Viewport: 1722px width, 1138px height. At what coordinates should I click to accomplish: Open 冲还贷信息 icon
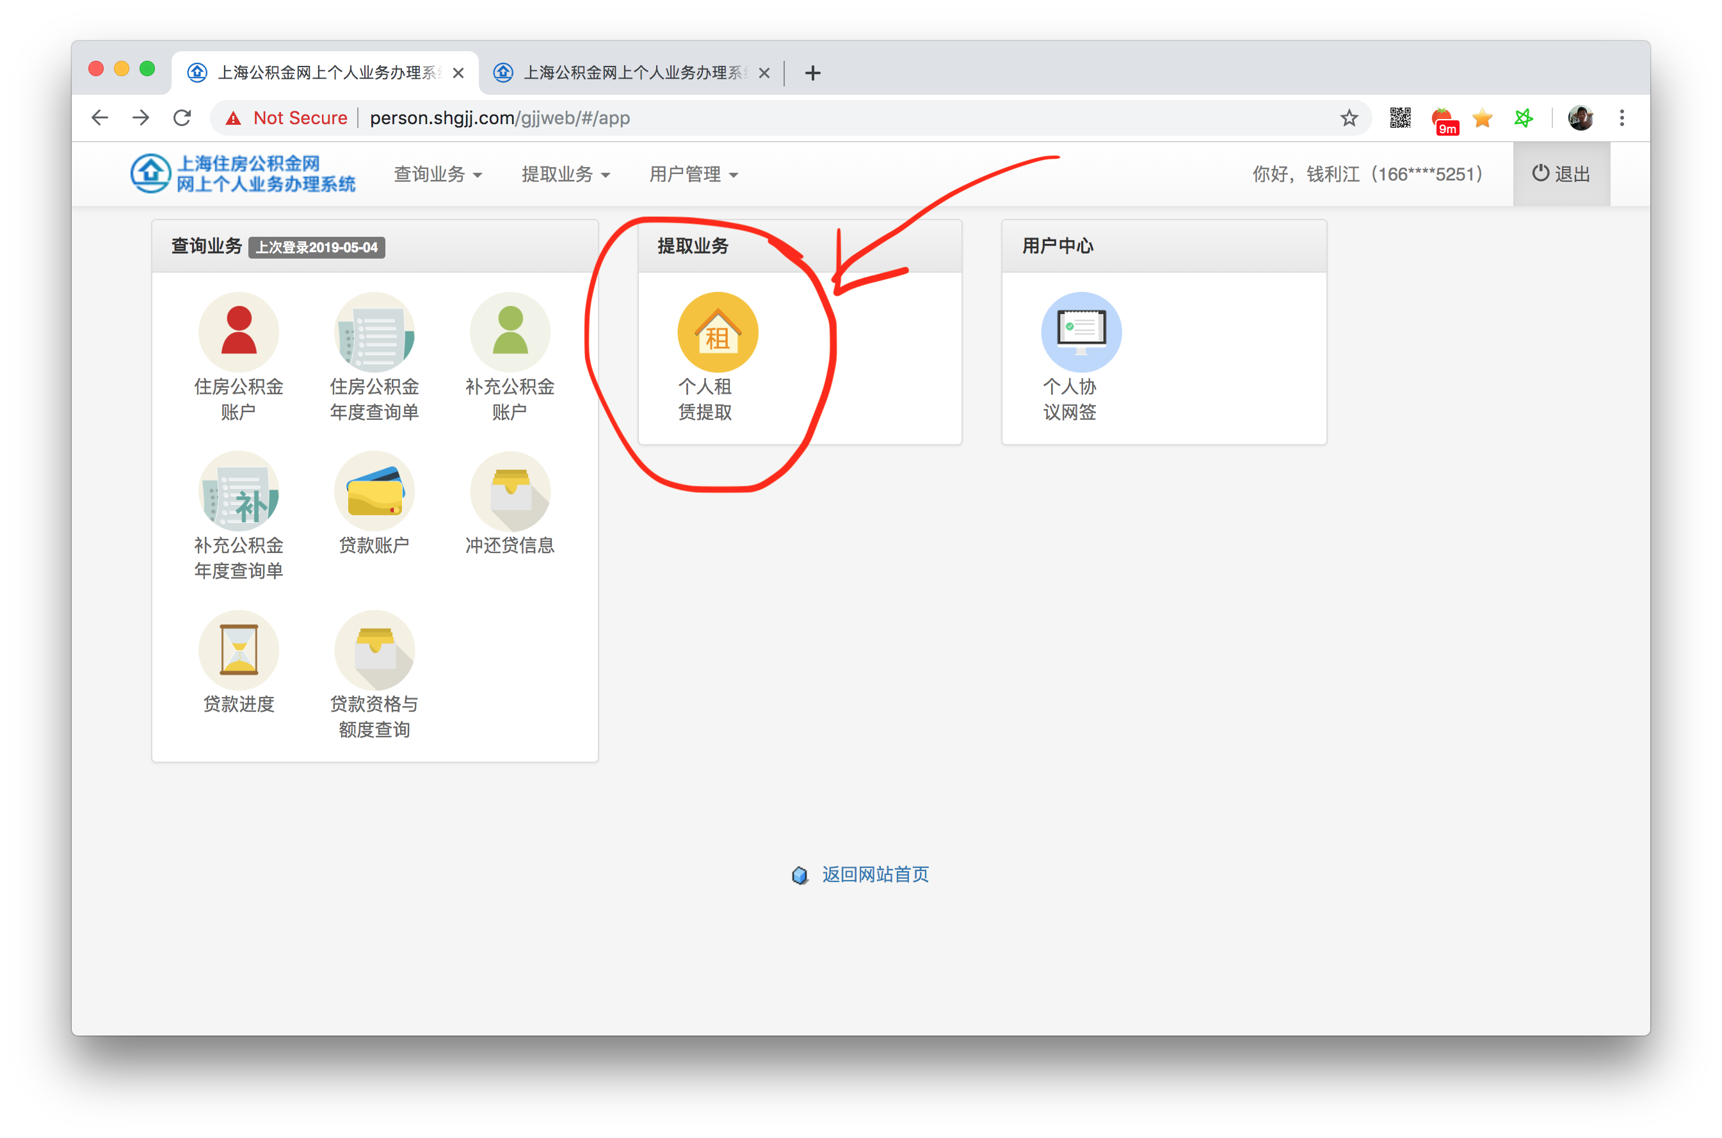[x=510, y=492]
